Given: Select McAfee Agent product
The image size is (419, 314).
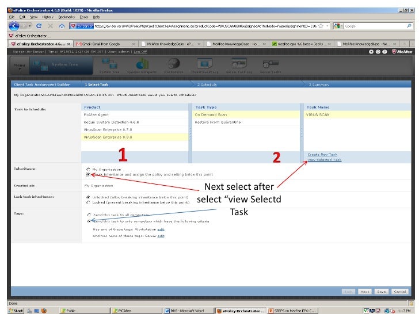Looking at the screenshot, I should (x=135, y=114).
